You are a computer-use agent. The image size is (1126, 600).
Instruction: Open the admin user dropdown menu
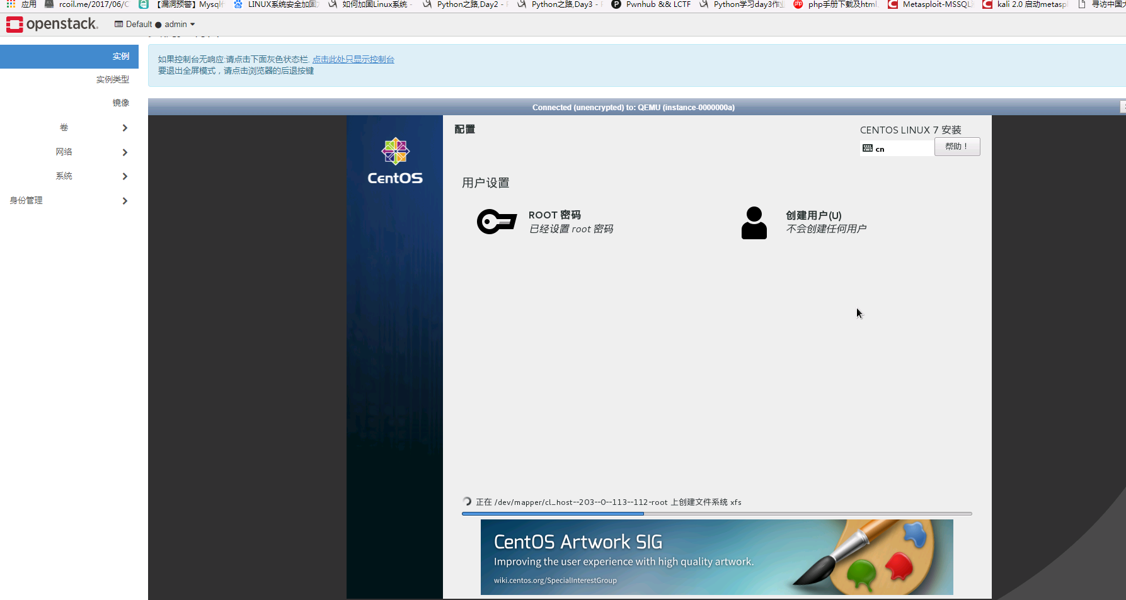[179, 25]
